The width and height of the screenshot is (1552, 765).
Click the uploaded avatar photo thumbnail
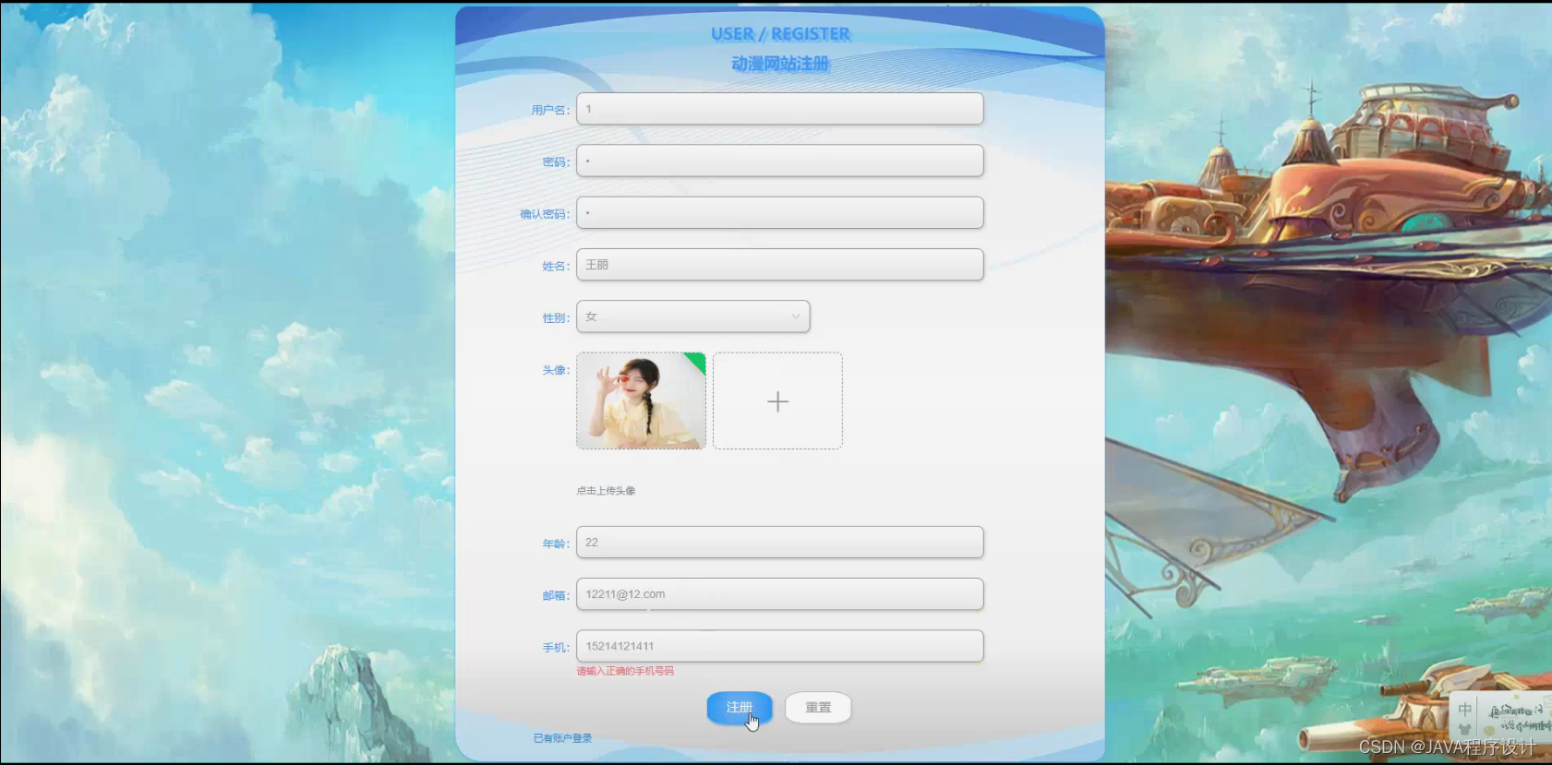(x=641, y=400)
